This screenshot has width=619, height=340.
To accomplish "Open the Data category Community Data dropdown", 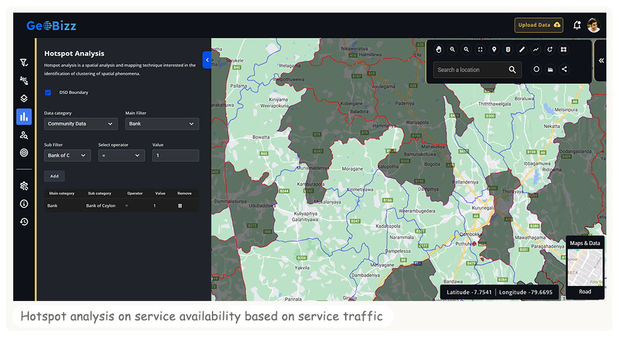I will click(81, 124).
